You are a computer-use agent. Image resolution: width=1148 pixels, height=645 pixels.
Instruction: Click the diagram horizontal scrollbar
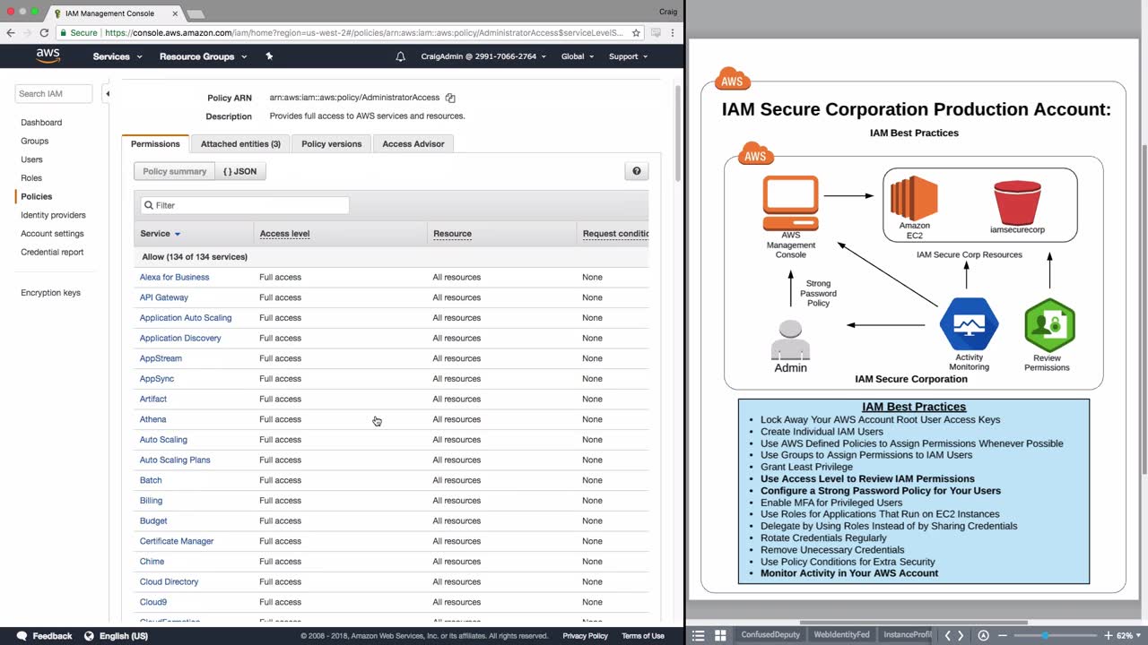913,623
